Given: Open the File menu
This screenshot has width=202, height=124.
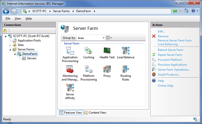Looking at the screenshot, I should (8, 19).
